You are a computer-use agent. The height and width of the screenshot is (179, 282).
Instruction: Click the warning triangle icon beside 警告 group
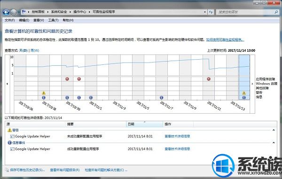pos(9,130)
